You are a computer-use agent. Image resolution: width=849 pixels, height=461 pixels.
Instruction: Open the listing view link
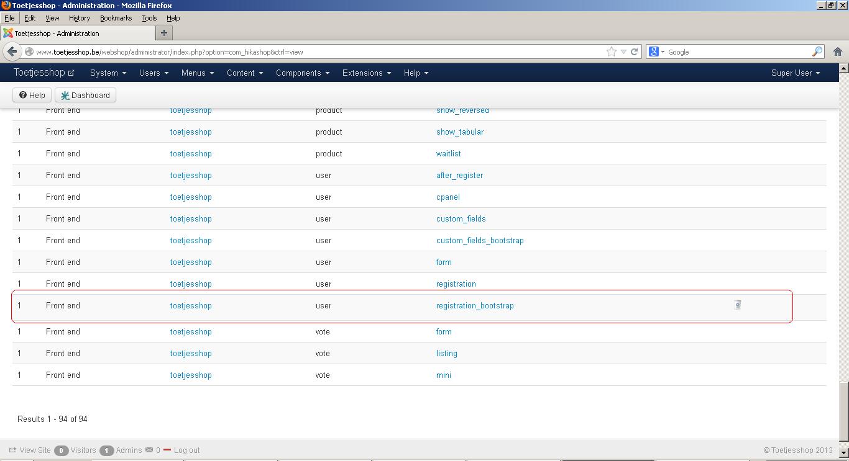click(x=447, y=353)
